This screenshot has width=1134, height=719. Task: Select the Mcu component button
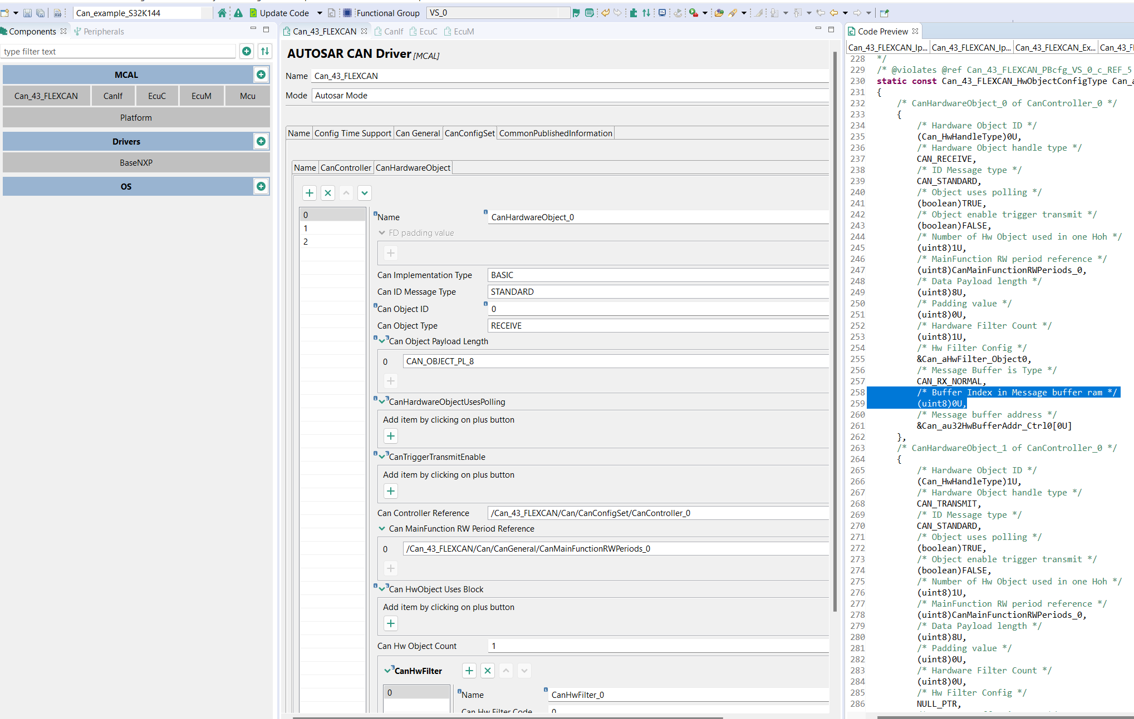click(248, 96)
